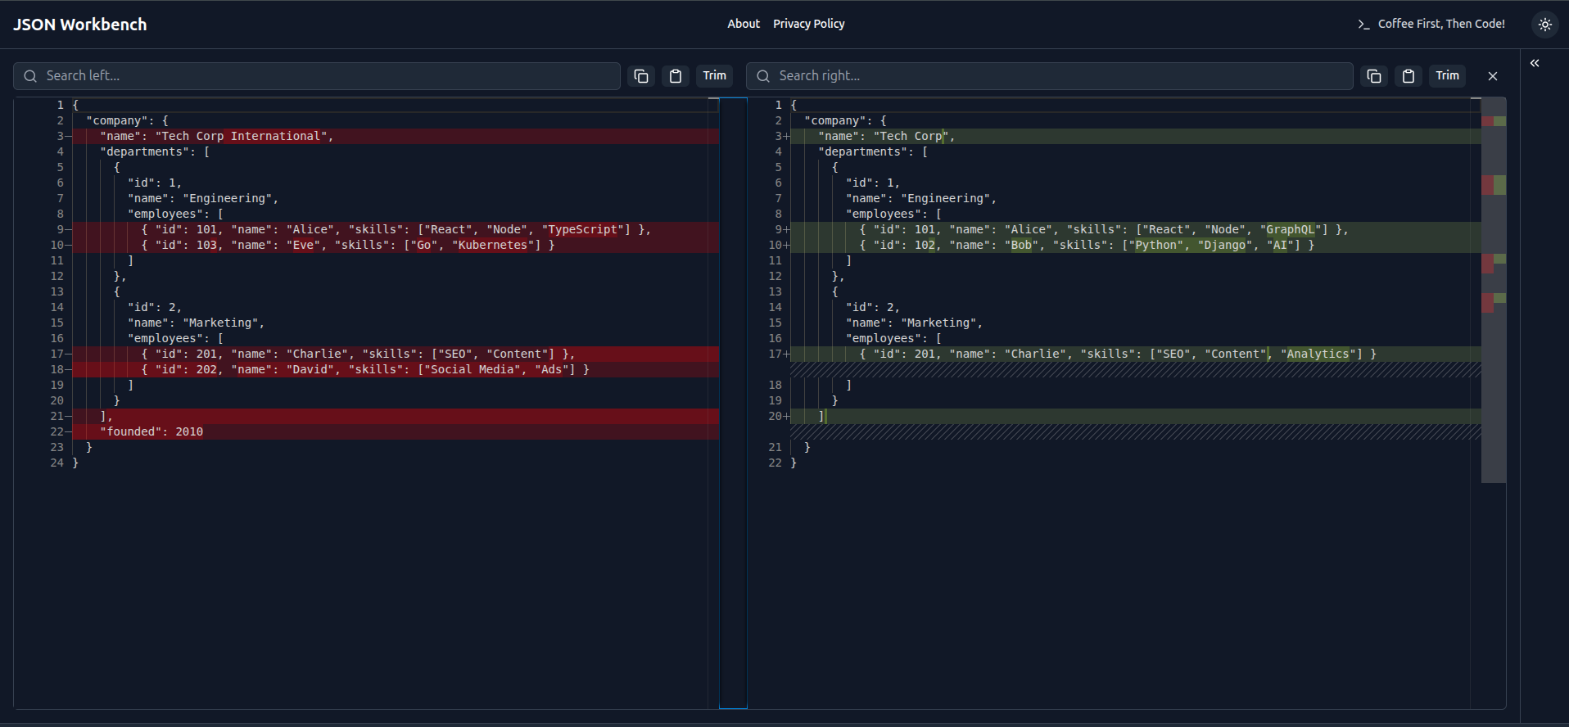Viewport: 1569px width, 727px height.
Task: Click "Engineering" in the right editor
Action: pos(946,198)
